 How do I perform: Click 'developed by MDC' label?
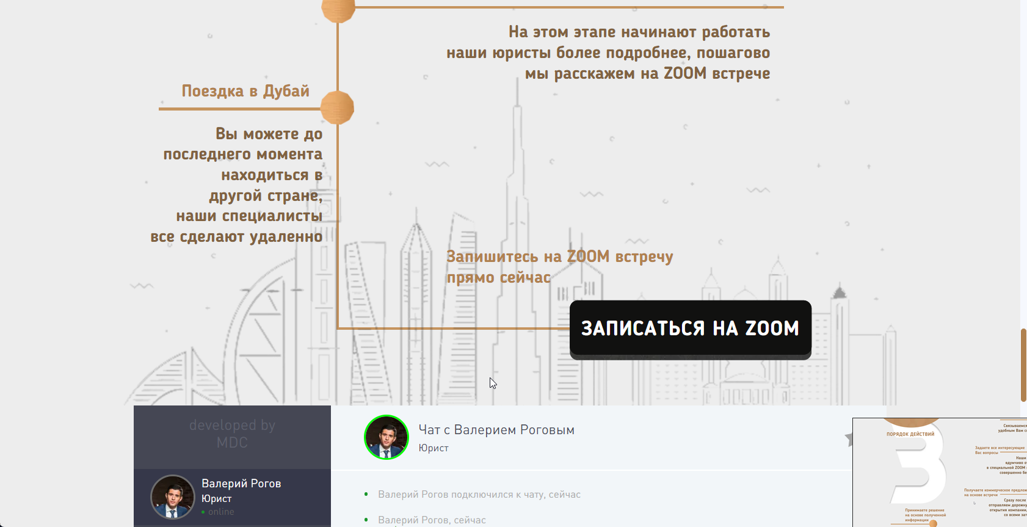point(232,434)
